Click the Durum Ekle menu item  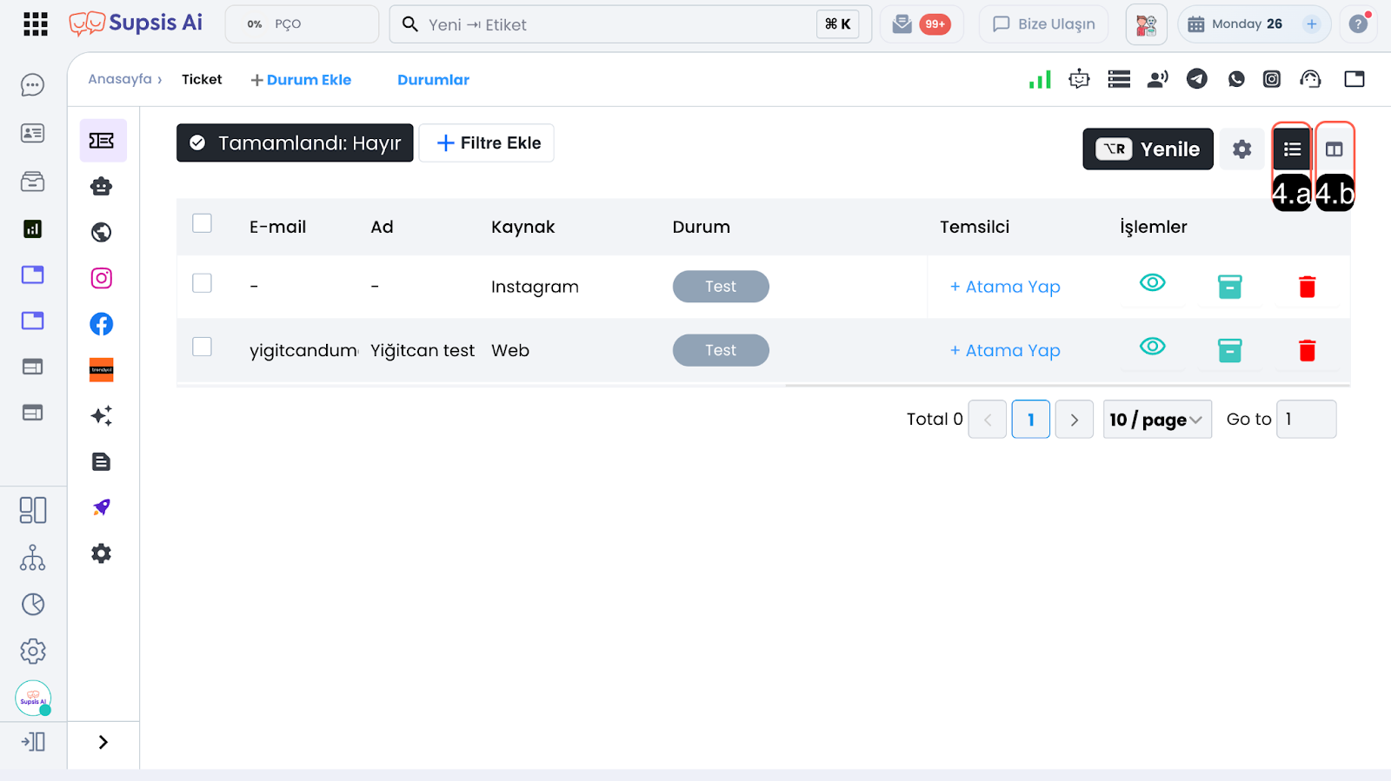[301, 80]
